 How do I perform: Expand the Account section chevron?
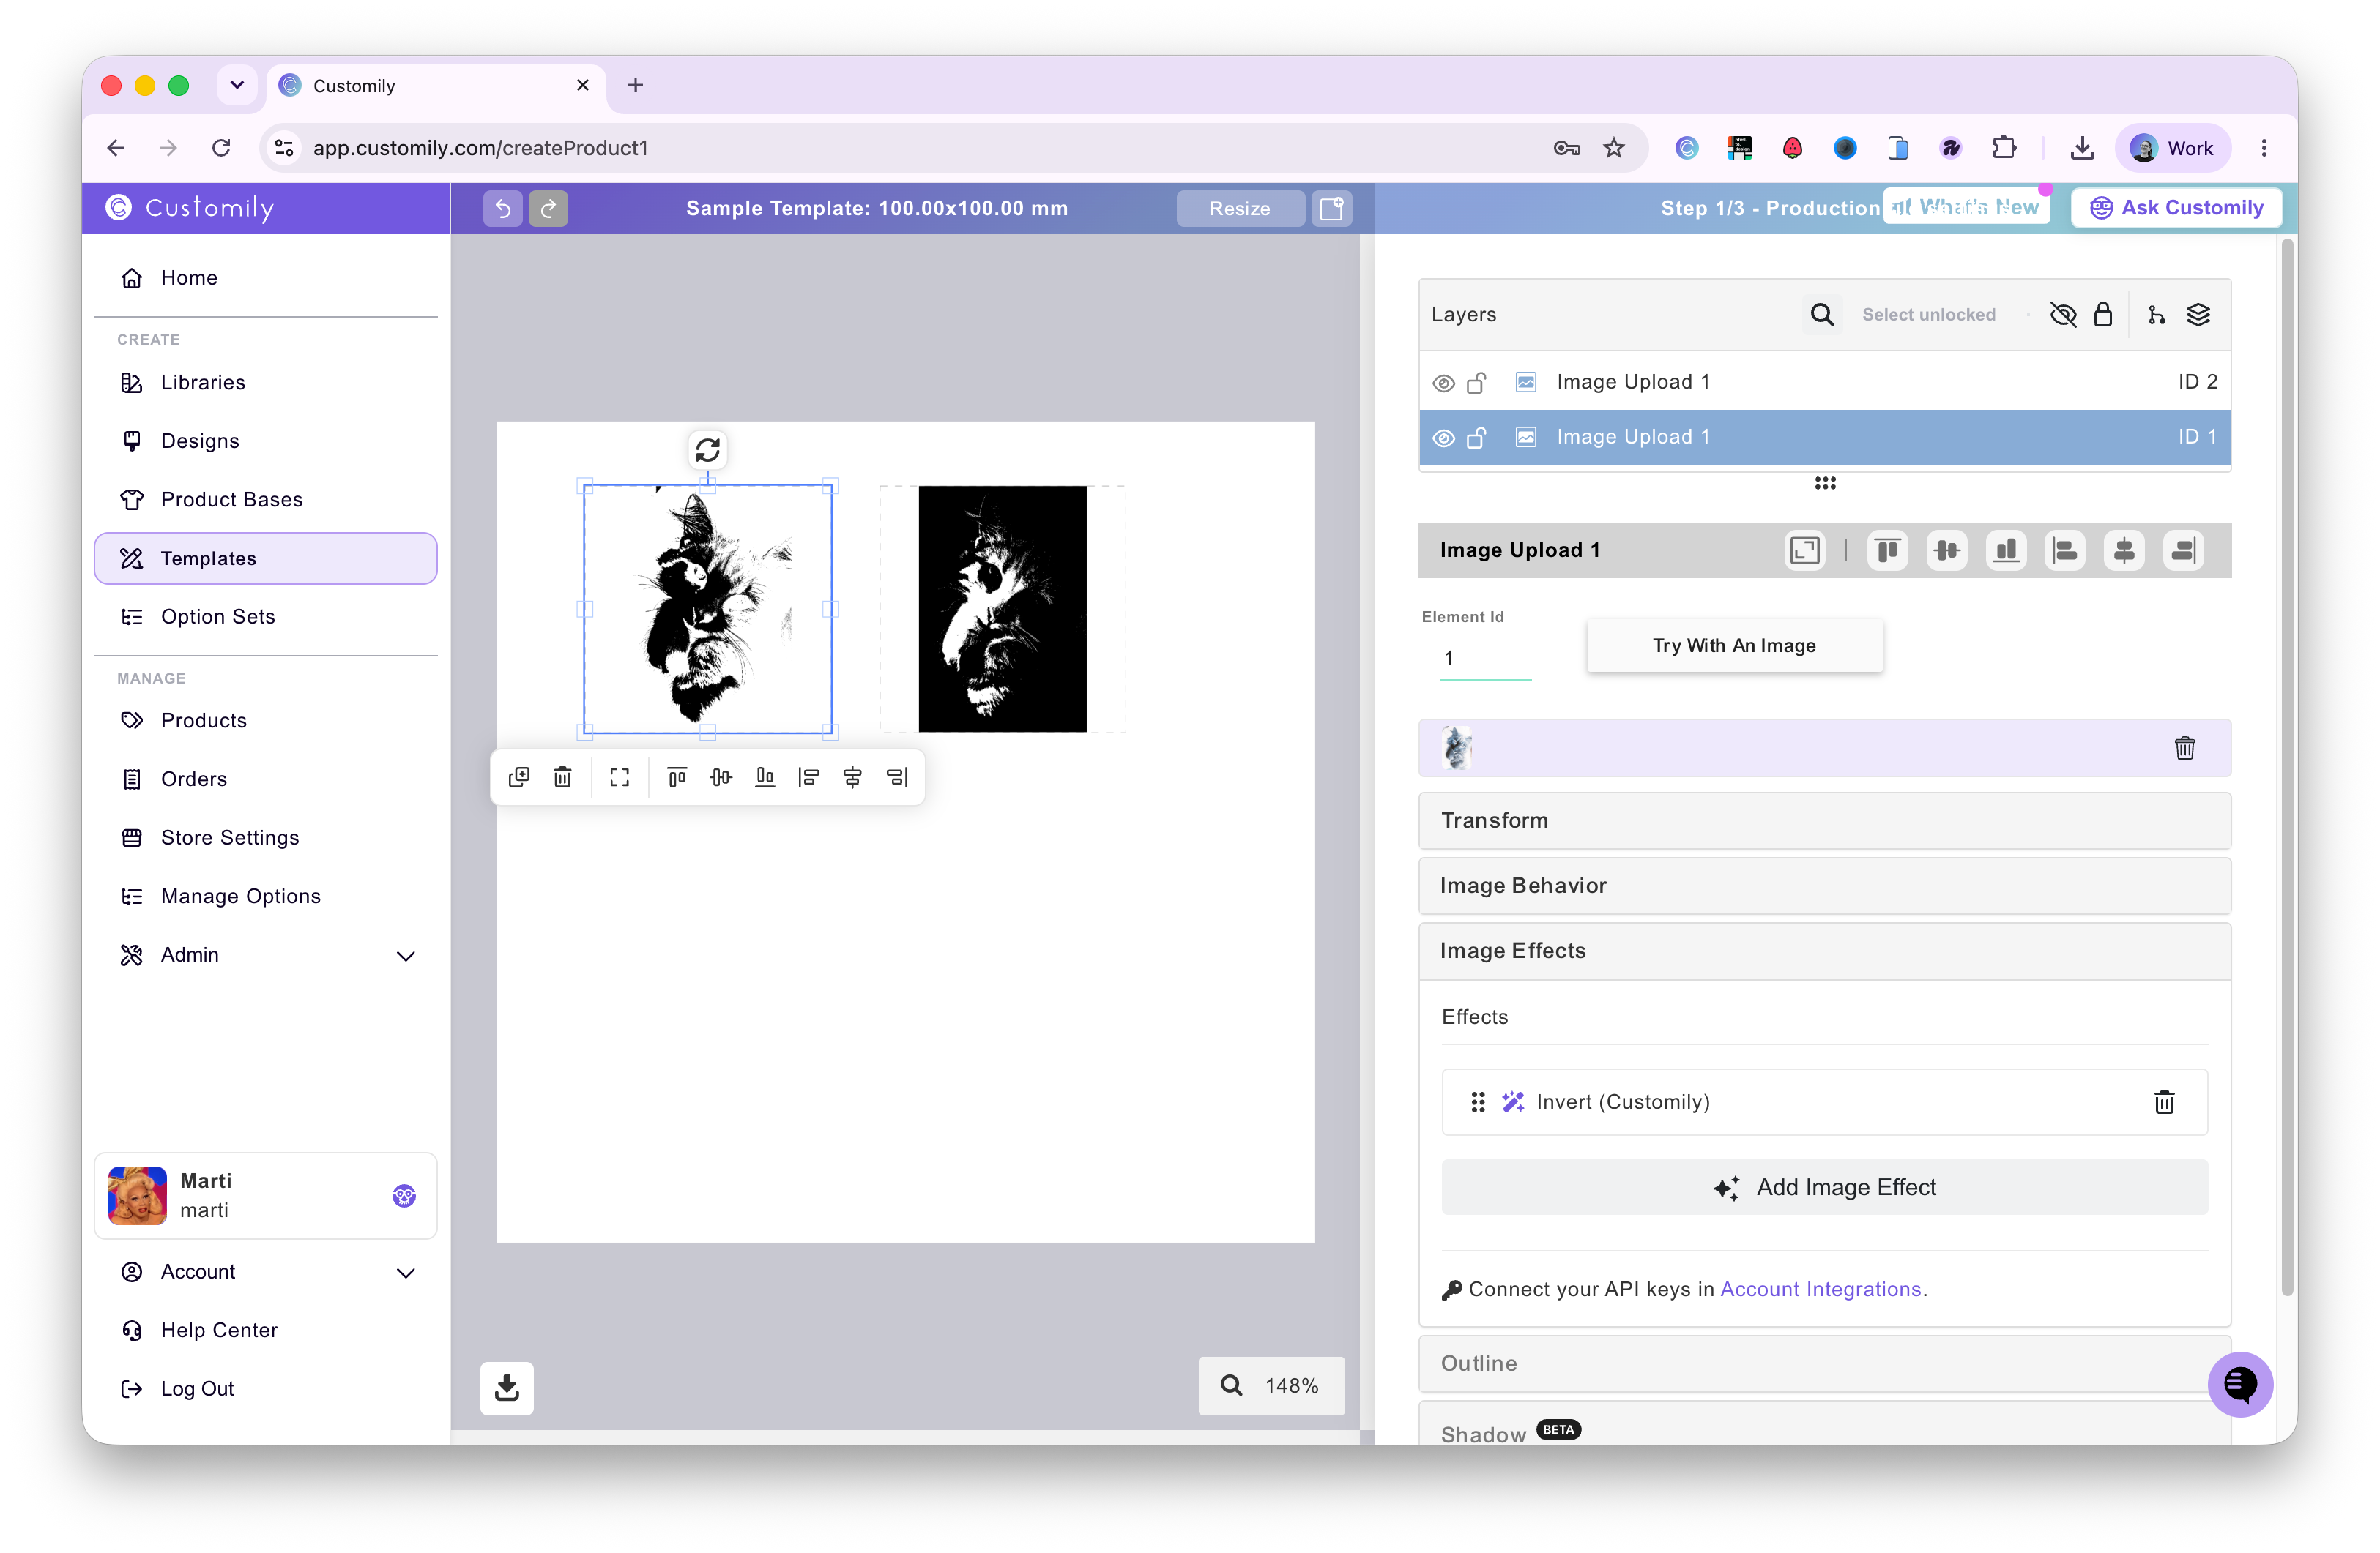coord(406,1272)
